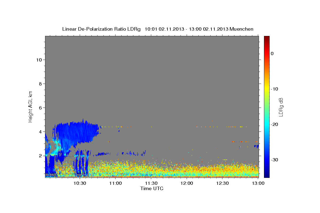
Task: Click the plot title "Linear De-Polarization Ratio LDRg"
Action: (101, 29)
